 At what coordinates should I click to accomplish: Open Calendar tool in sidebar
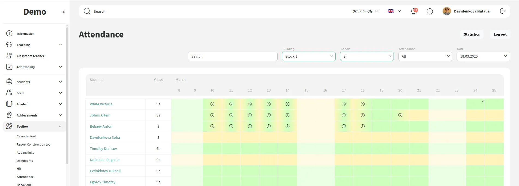coord(26,136)
